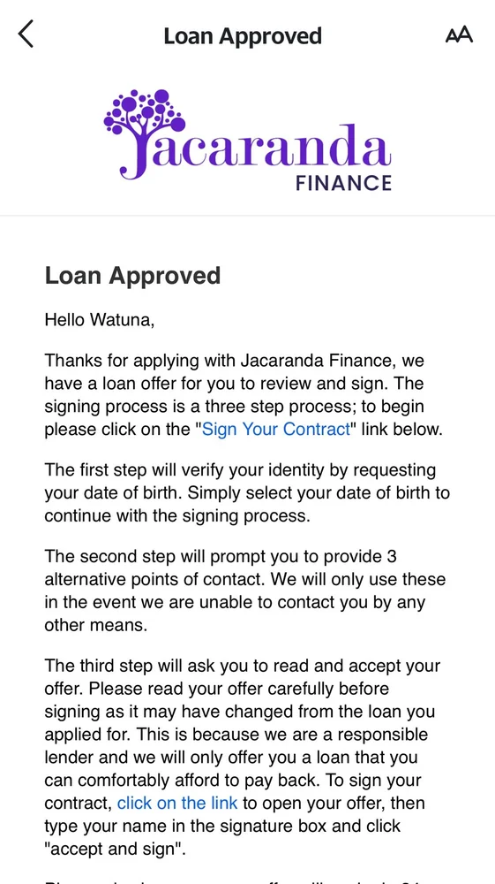This screenshot has width=495, height=884.
Task: Tap the paragraph starting "The first step"
Action: [x=247, y=492]
